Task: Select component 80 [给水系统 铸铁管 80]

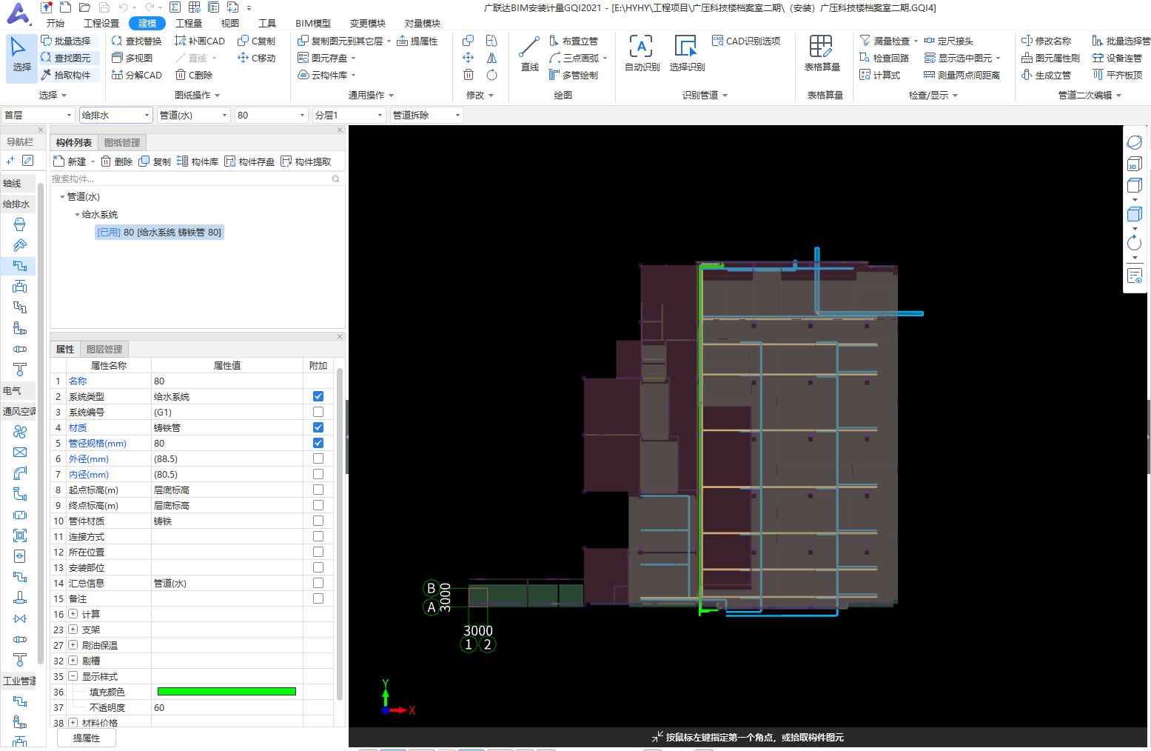Action: 159,233
